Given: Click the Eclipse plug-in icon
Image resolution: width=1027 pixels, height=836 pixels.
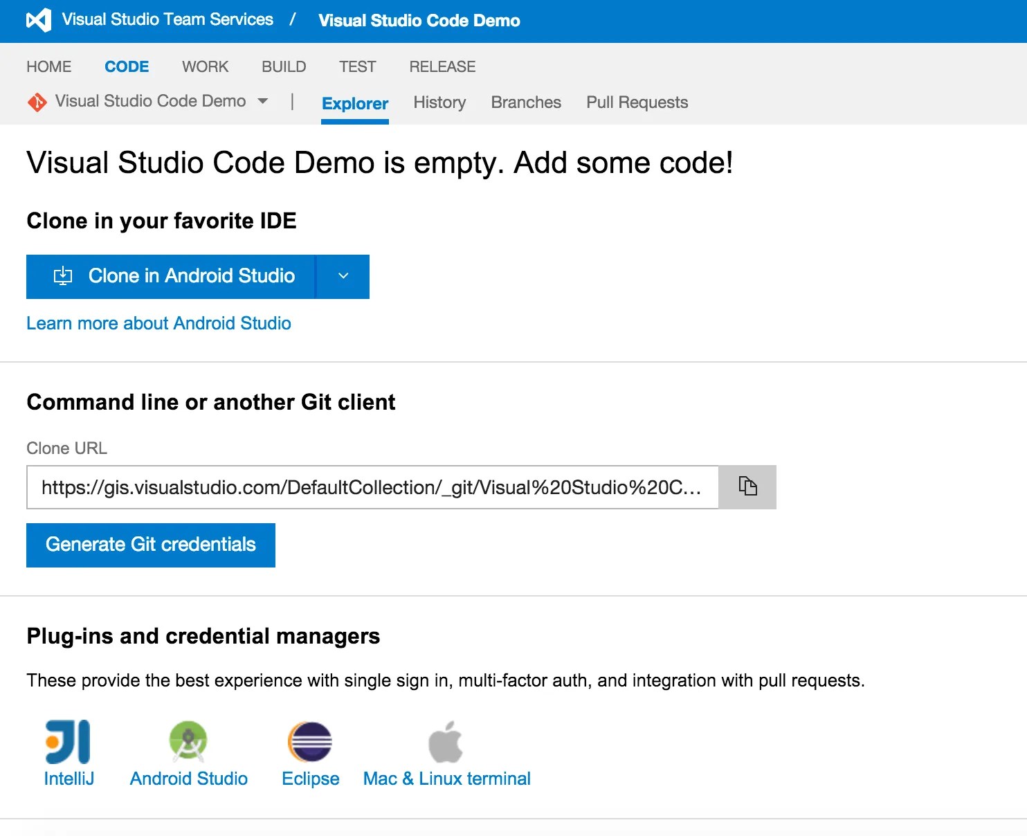Looking at the screenshot, I should (310, 742).
